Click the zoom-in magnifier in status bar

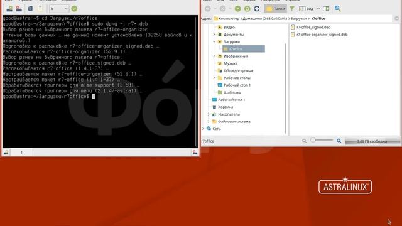[x=339, y=141]
